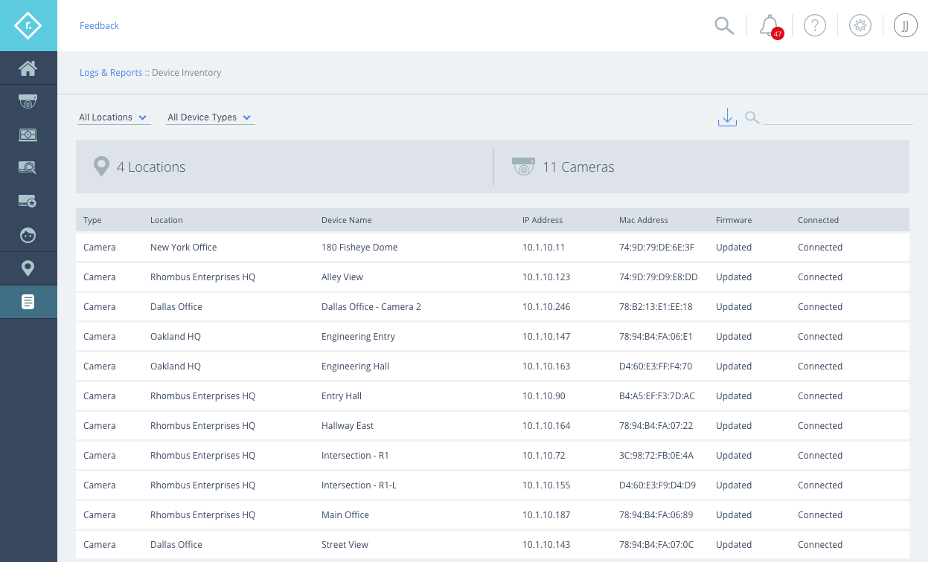Open settings gear in top bar
937x562 pixels.
[860, 25]
